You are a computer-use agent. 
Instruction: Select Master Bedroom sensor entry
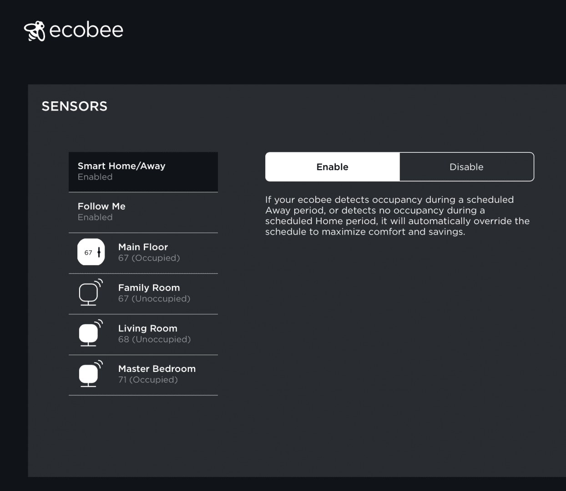click(x=143, y=375)
